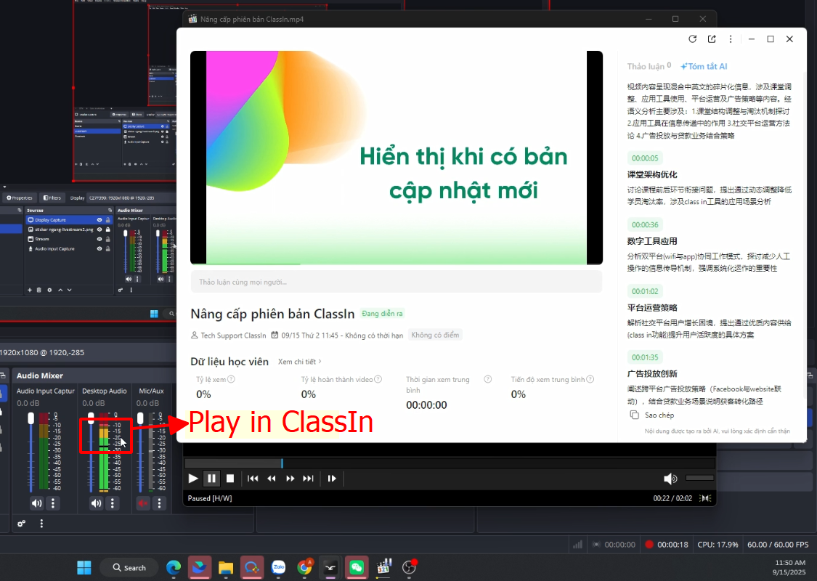The image size is (817, 581).
Task: Skip to the next track in media player
Action: (x=309, y=479)
